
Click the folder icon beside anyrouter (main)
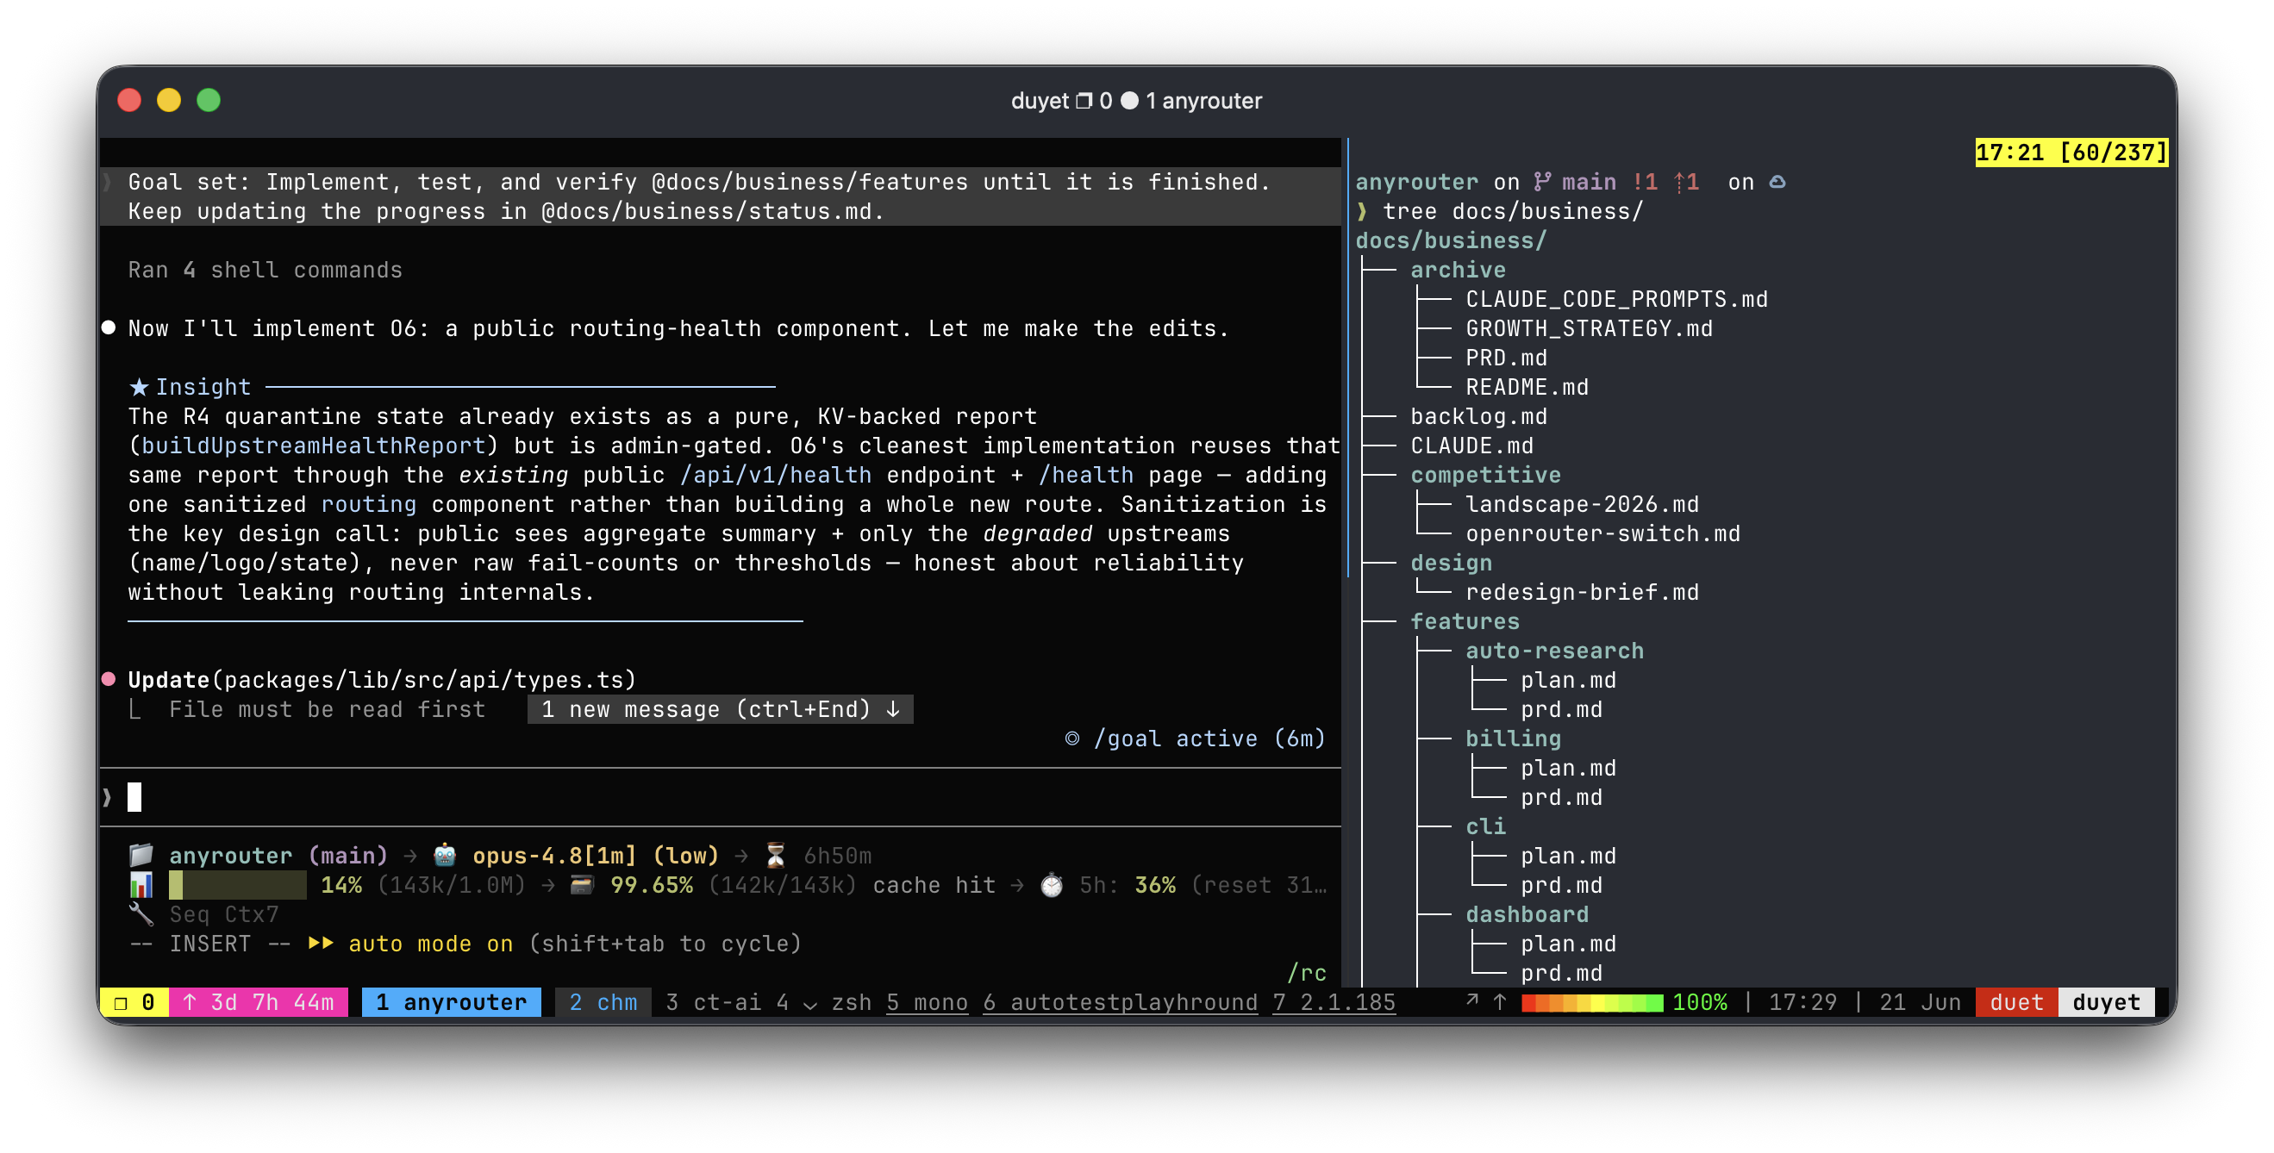coord(141,854)
